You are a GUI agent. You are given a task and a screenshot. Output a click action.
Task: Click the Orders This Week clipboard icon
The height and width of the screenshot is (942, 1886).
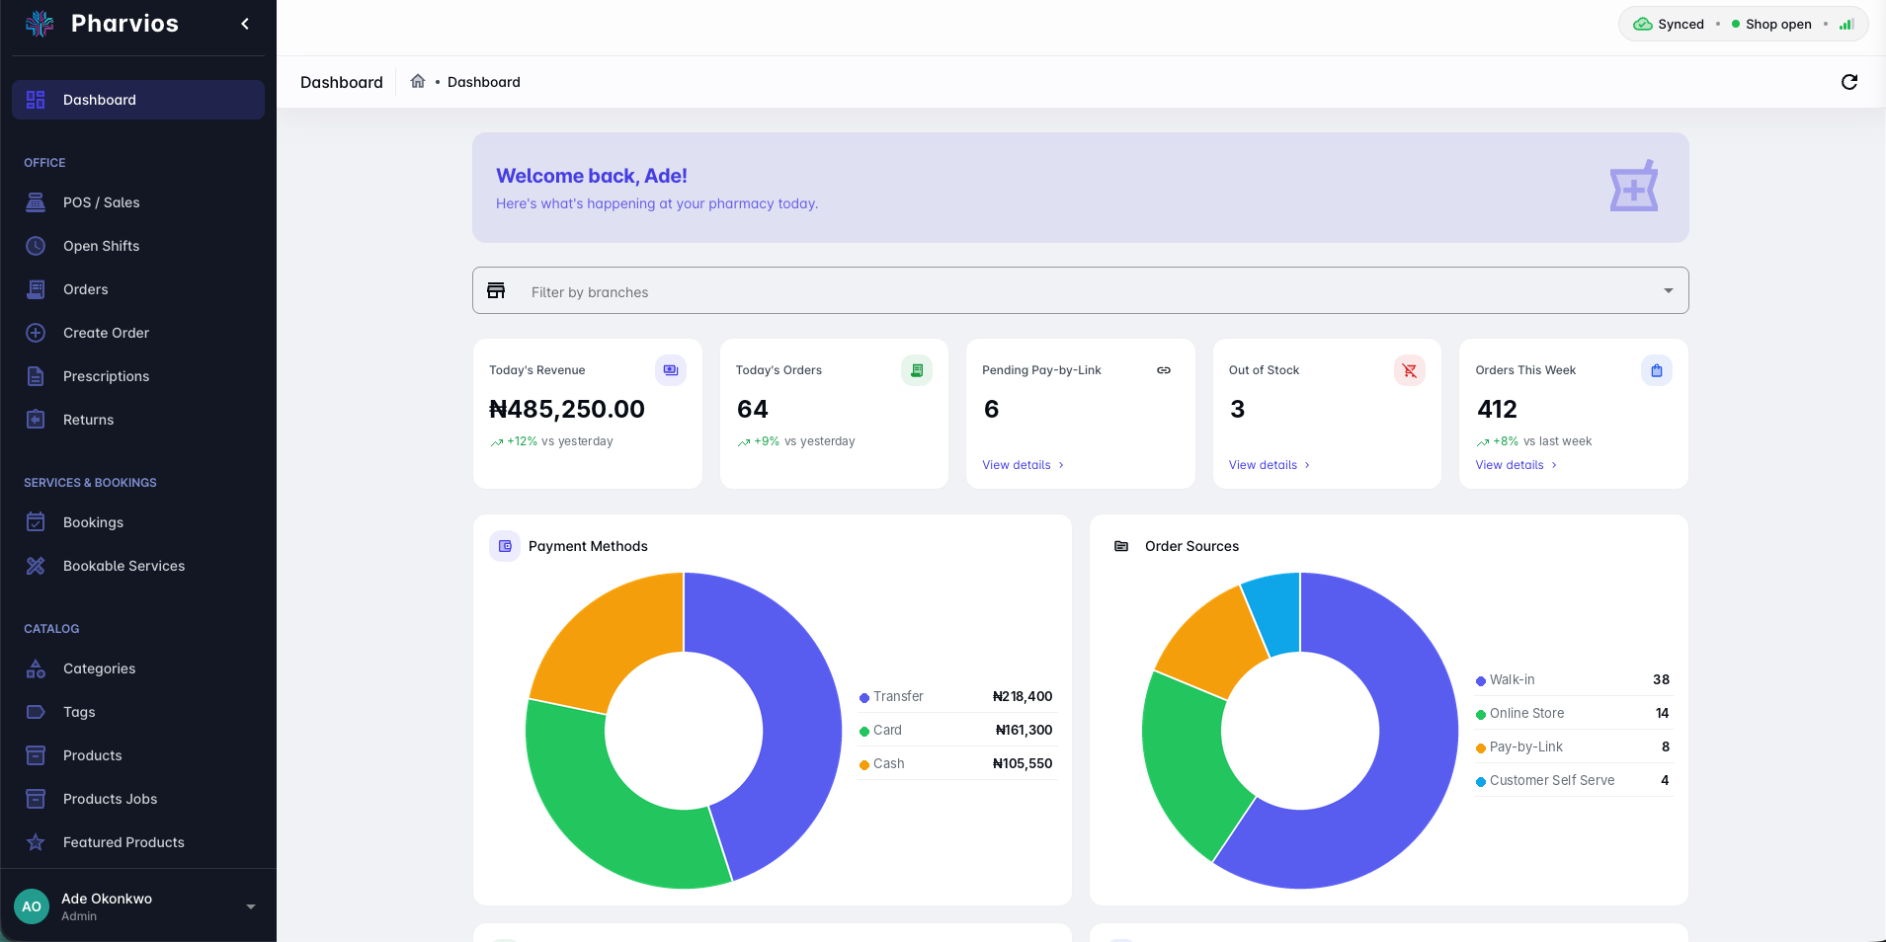pyautogui.click(x=1657, y=370)
